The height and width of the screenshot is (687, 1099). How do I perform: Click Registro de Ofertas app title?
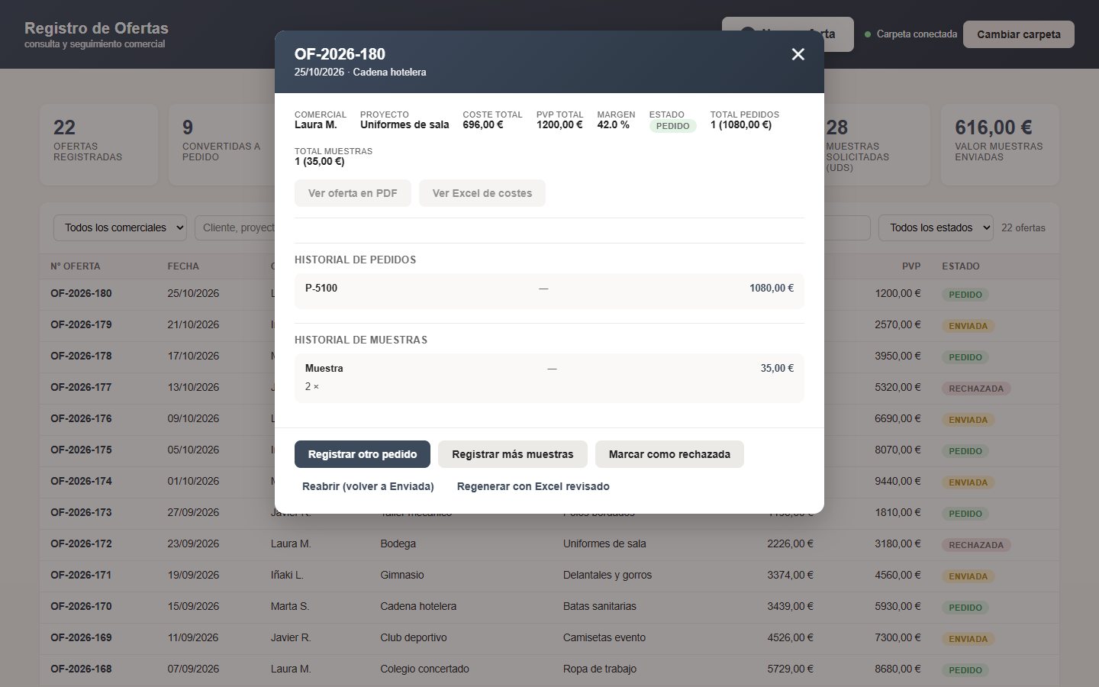[x=96, y=28]
